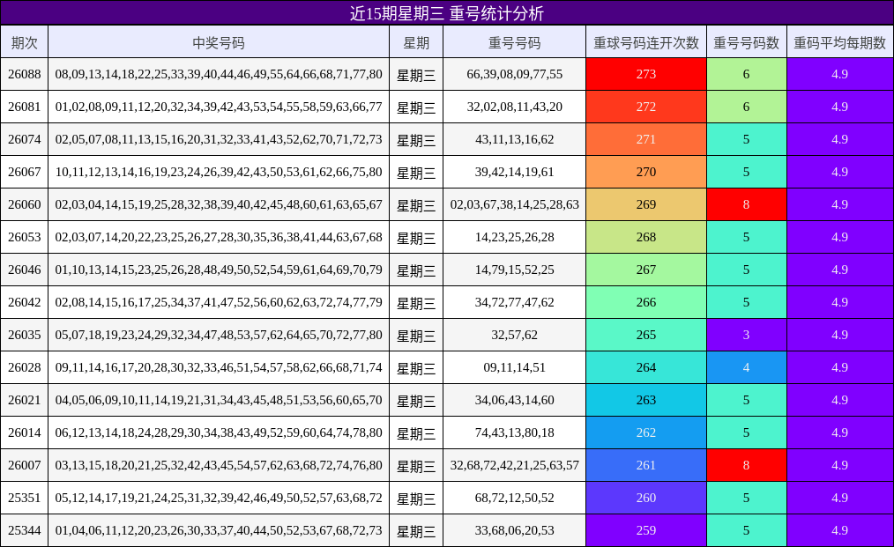The image size is (894, 547).
Task: Click the 期次 column header
Action: (x=25, y=41)
